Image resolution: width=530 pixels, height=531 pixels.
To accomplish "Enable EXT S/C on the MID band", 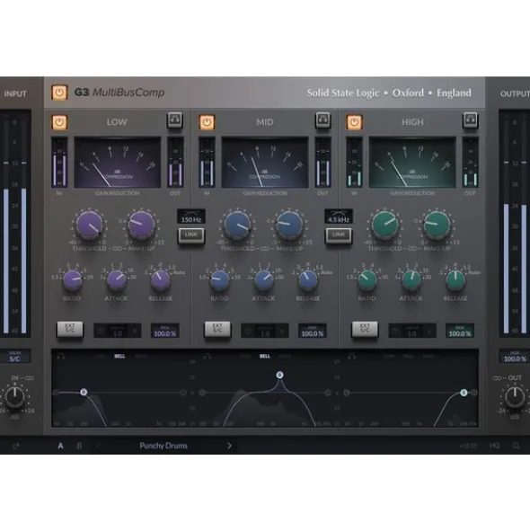I will (217, 329).
